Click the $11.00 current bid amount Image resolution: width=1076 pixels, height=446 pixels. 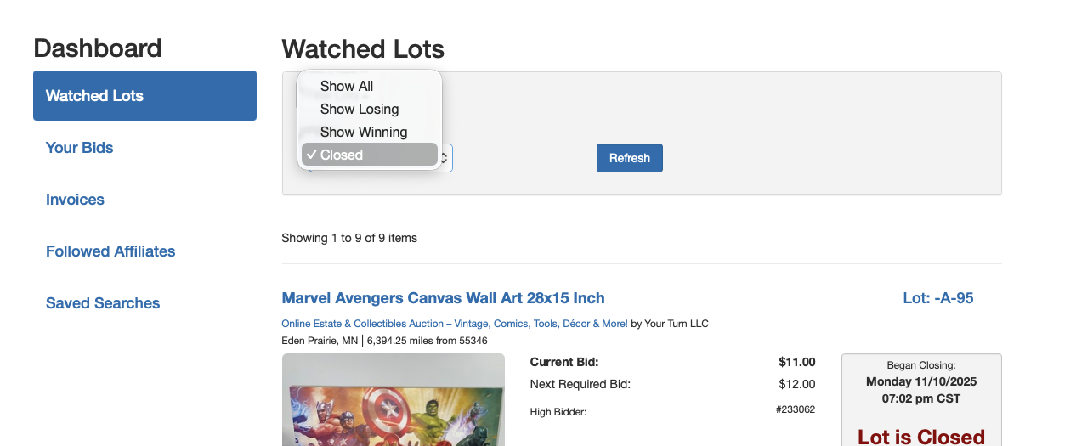point(797,362)
